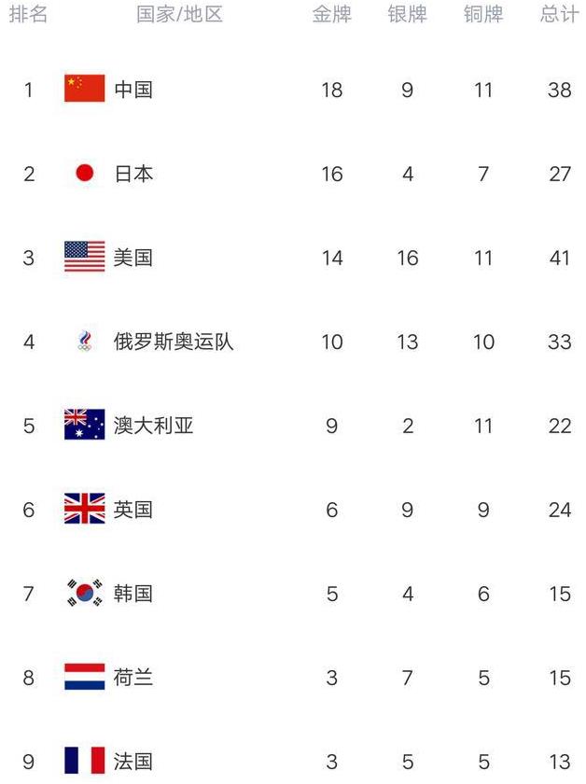Click the gold count 16 for 日本
This screenshot has width=586, height=784.
(x=331, y=174)
